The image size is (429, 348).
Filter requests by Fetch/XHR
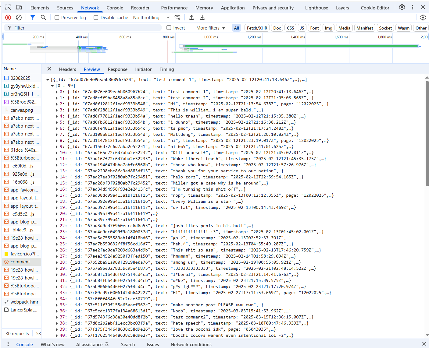coord(257,28)
